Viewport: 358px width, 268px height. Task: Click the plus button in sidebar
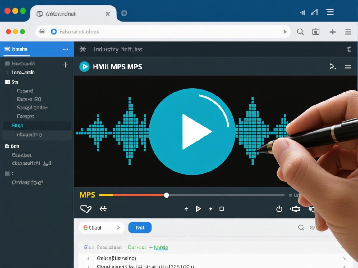click(x=65, y=65)
